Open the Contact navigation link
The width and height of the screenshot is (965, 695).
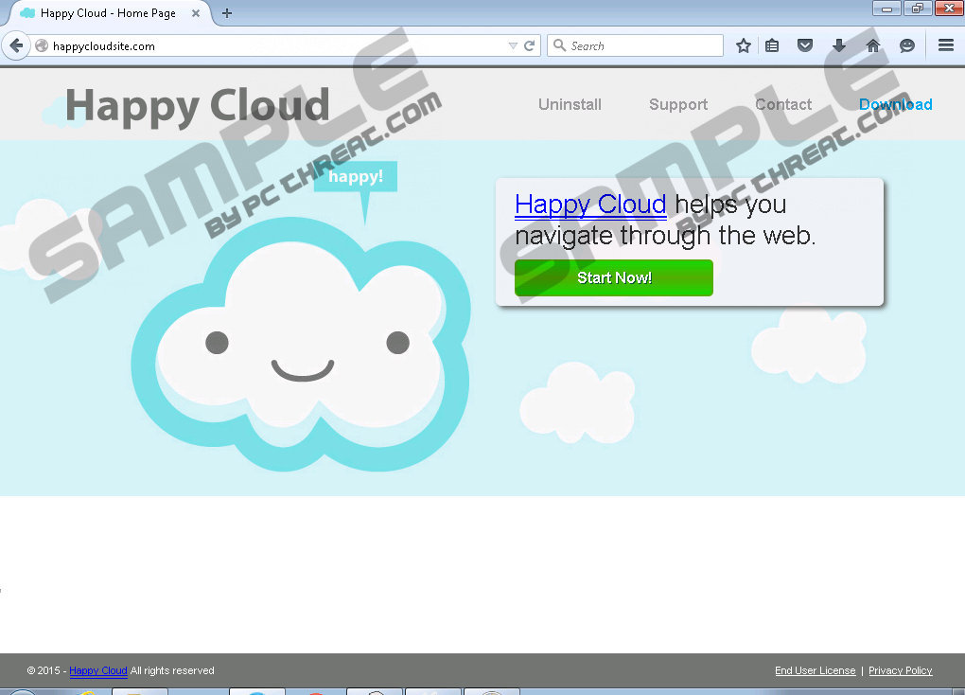click(x=783, y=104)
